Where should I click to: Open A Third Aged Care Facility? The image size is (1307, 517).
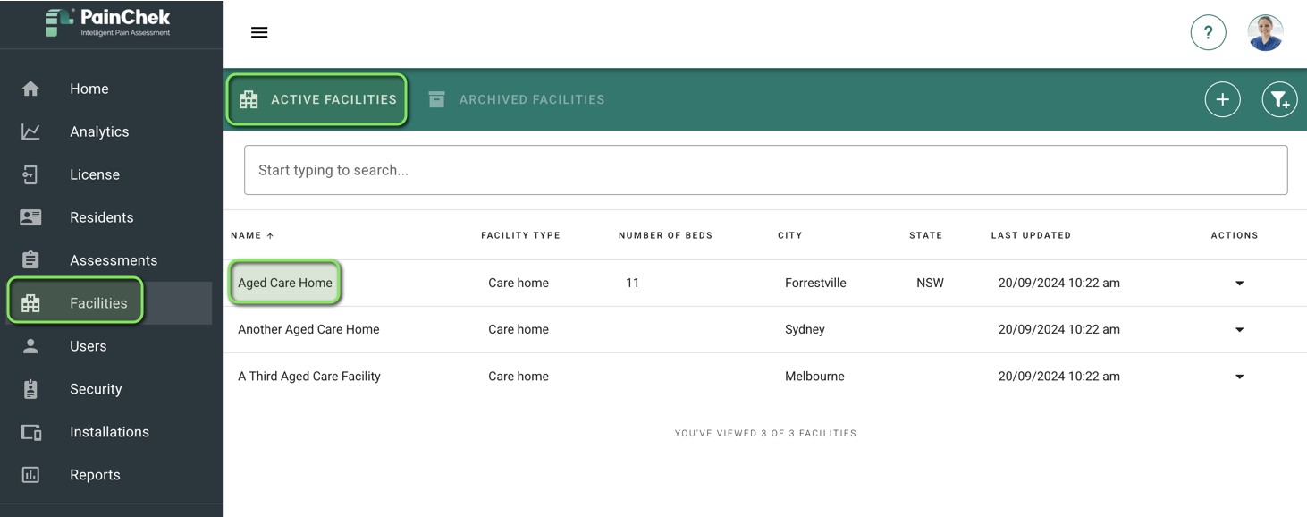(309, 377)
